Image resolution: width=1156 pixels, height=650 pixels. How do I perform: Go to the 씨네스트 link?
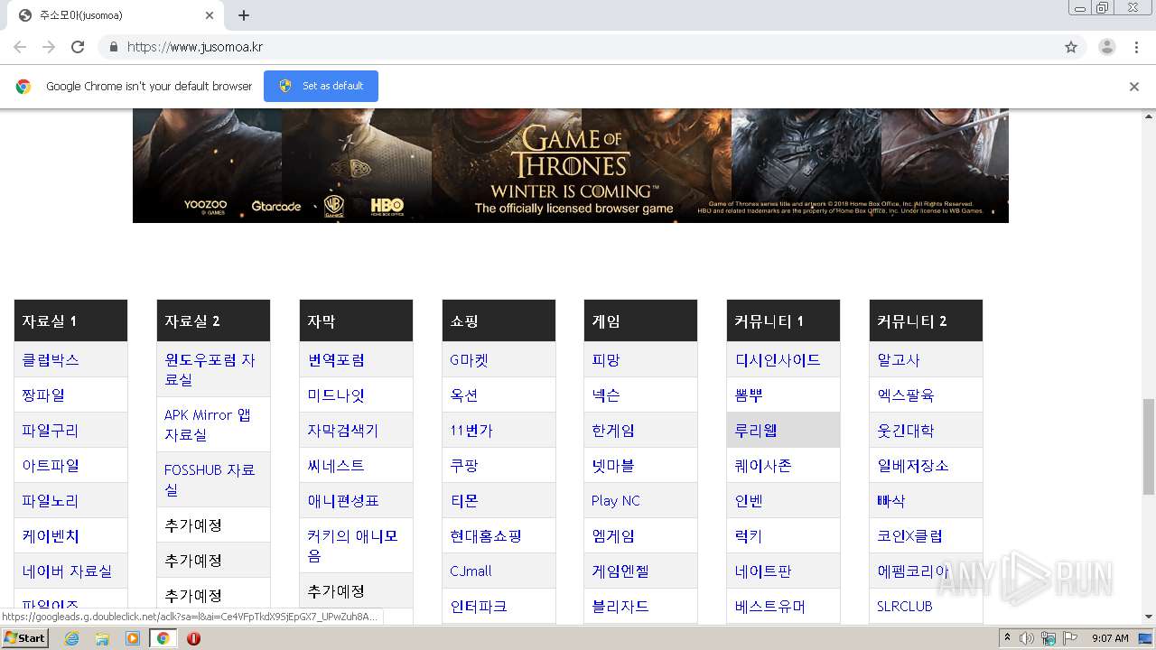pos(336,465)
